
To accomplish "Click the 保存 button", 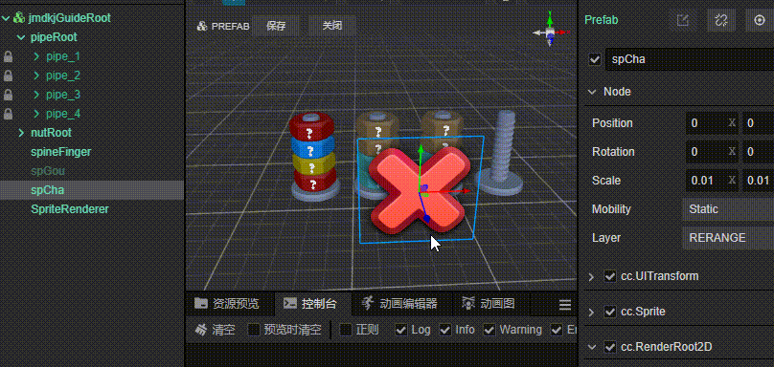I will point(276,26).
